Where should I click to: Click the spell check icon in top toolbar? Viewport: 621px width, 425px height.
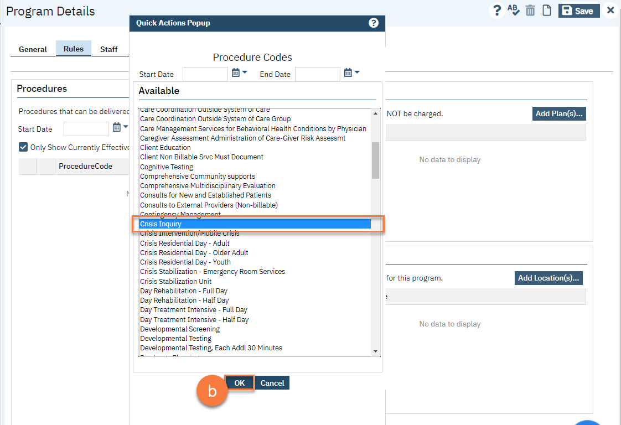coord(514,11)
